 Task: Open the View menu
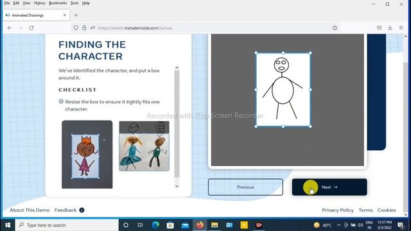pos(26,3)
